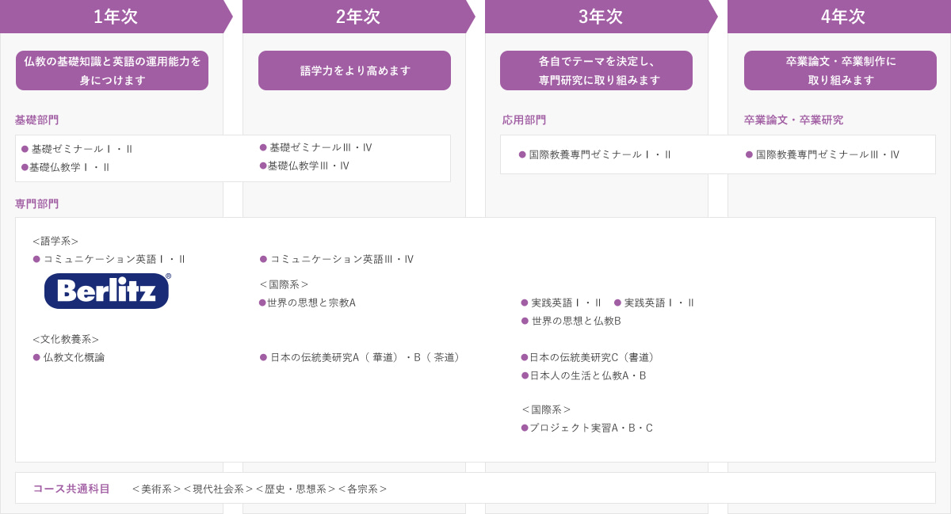The width and height of the screenshot is (951, 514).
Task: Open プロジェクト実習A・B・C
Action: (590, 428)
